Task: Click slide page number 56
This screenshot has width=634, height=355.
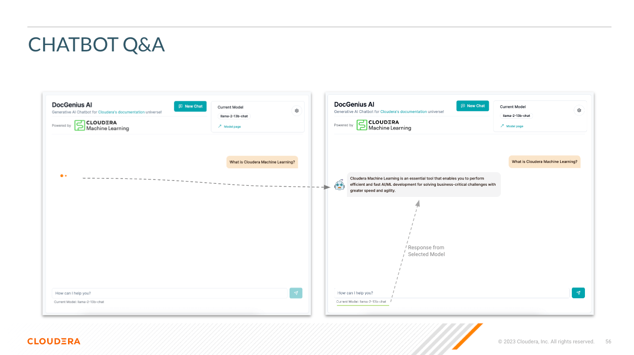Action: [608, 342]
